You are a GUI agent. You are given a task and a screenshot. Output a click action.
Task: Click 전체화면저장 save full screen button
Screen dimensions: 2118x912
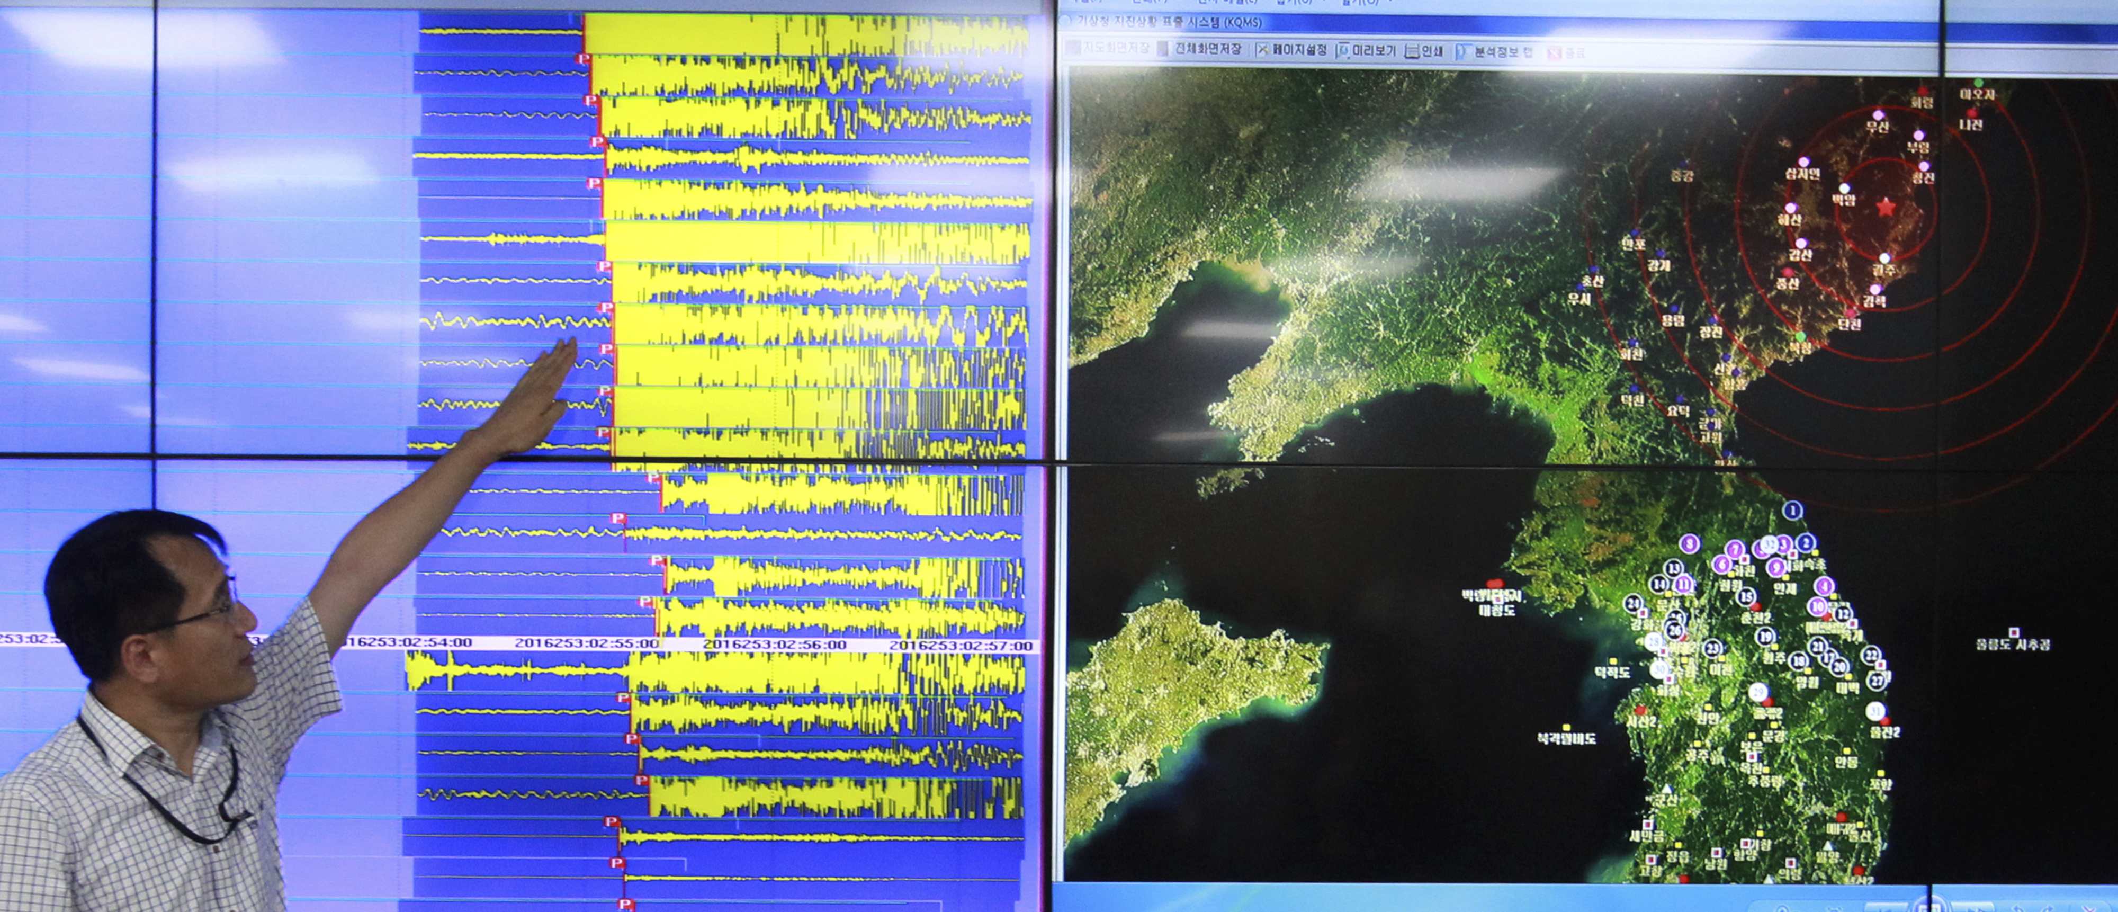pos(1200,49)
